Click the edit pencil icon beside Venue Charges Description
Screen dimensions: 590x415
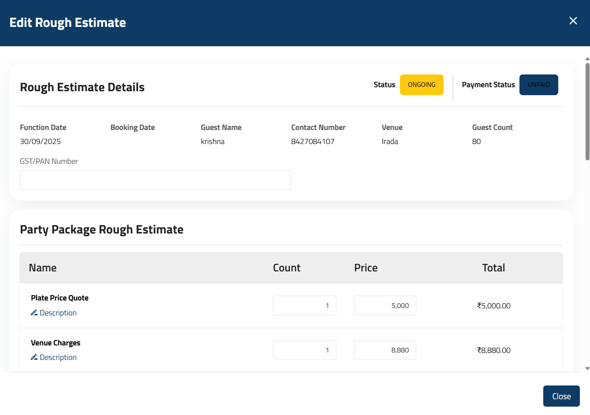tap(34, 357)
